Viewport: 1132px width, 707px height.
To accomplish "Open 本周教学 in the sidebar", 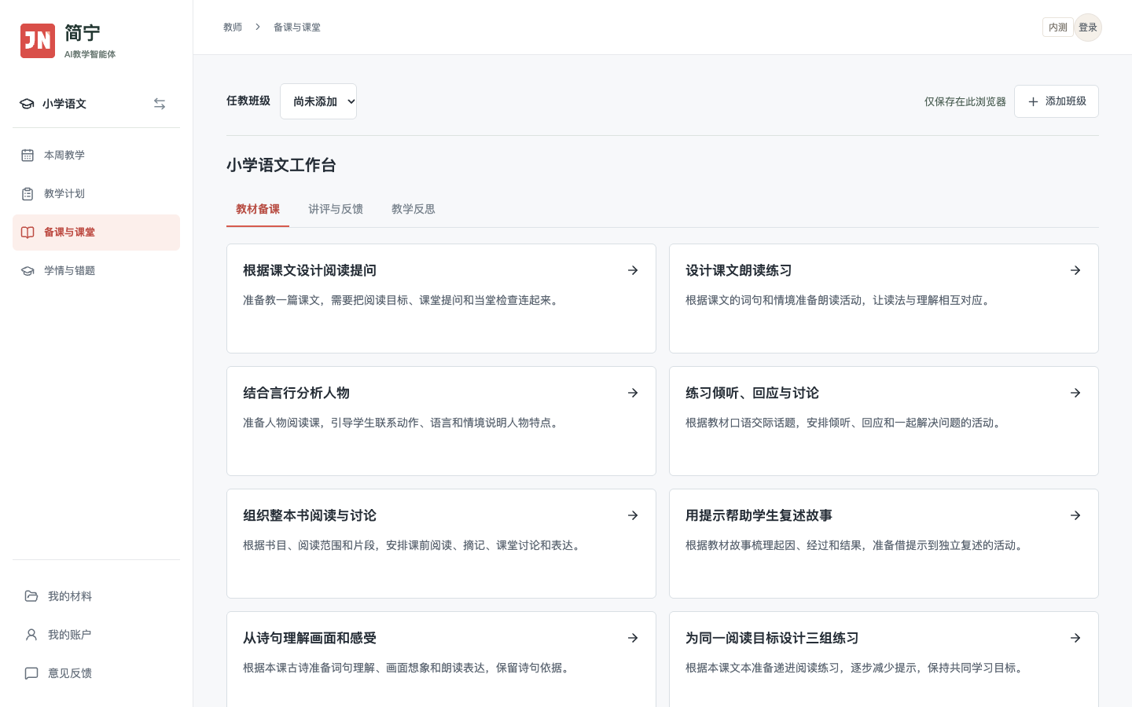I will coord(96,156).
